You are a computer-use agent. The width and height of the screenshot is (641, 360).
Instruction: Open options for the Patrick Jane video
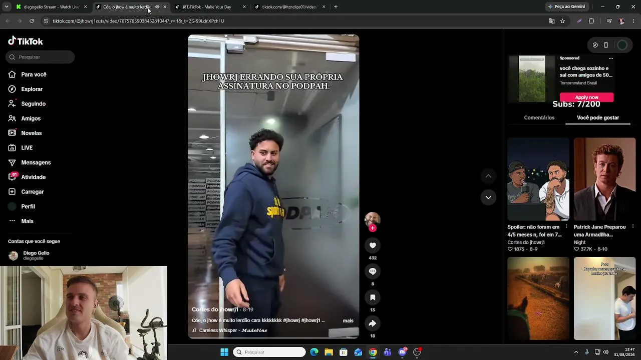point(633,226)
